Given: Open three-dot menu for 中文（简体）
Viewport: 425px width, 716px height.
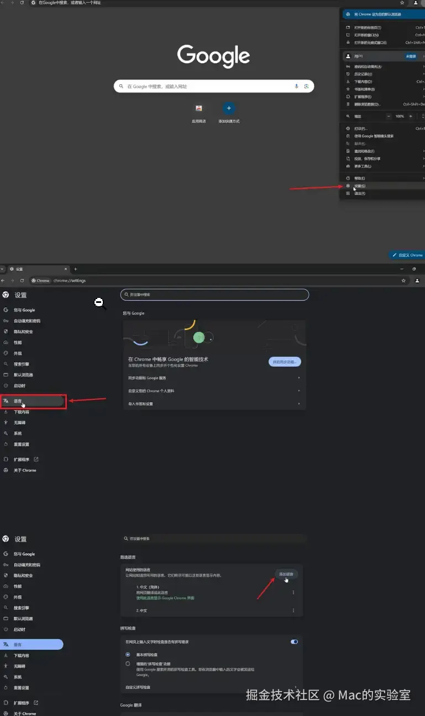Looking at the screenshot, I should coord(293,593).
